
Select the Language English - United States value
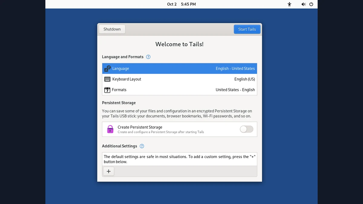(x=235, y=69)
